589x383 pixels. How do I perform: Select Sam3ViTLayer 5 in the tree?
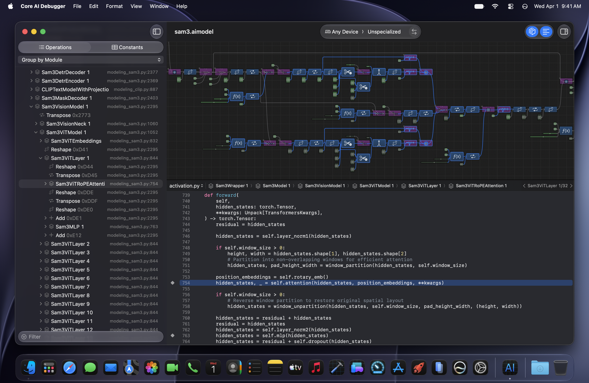point(70,270)
